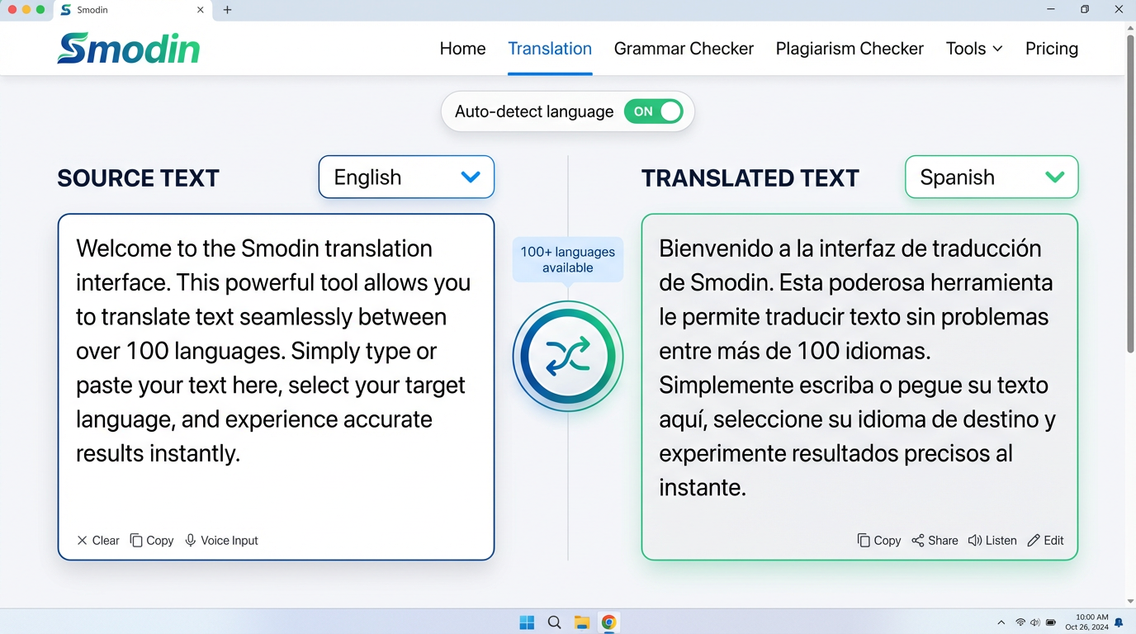This screenshot has height=634, width=1136.
Task: Open File Explorer from the taskbar
Action: [582, 622]
